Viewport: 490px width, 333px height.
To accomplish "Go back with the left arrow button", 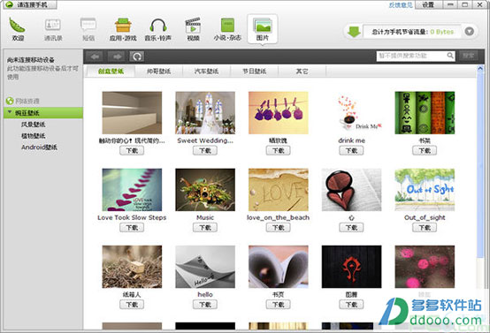I will [x=95, y=57].
